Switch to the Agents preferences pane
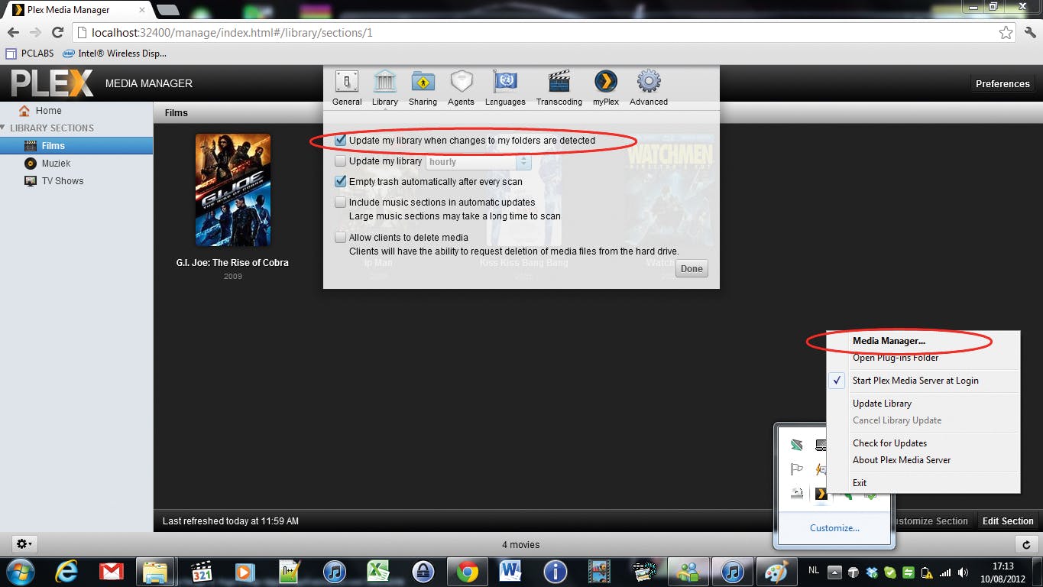 pos(461,88)
